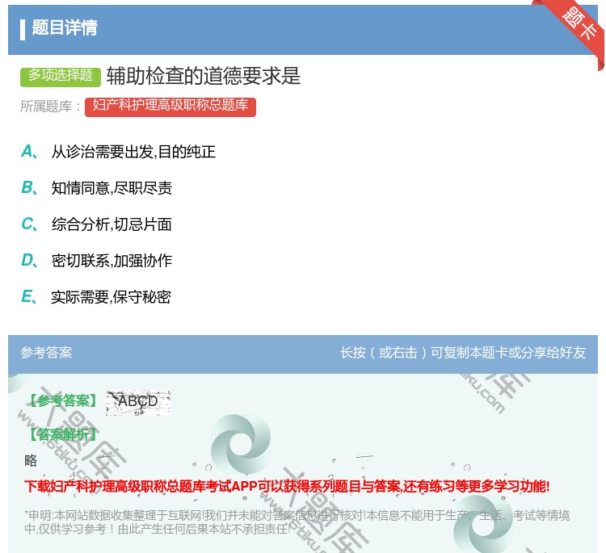
Task: Click the 题目详情 header title
Action: 65,27
